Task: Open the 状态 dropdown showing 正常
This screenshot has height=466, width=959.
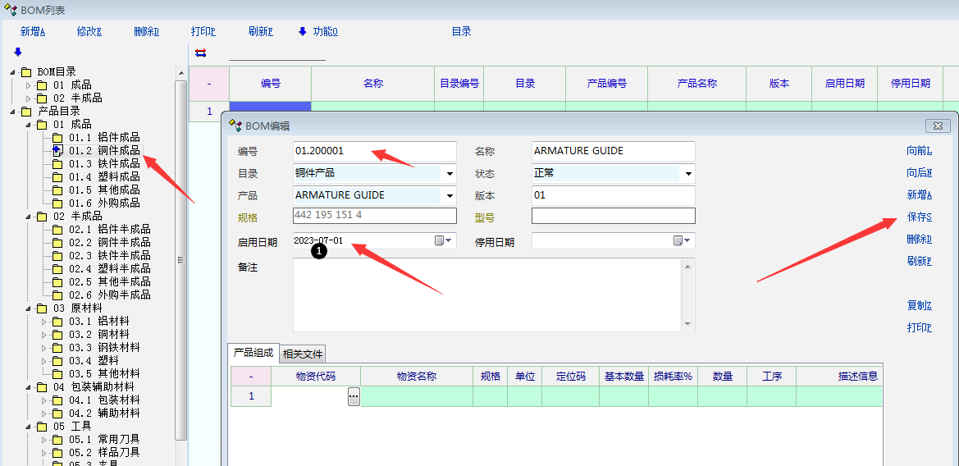Action: [688, 174]
